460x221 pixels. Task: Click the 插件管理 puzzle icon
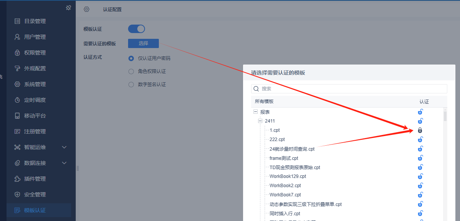click(17, 179)
